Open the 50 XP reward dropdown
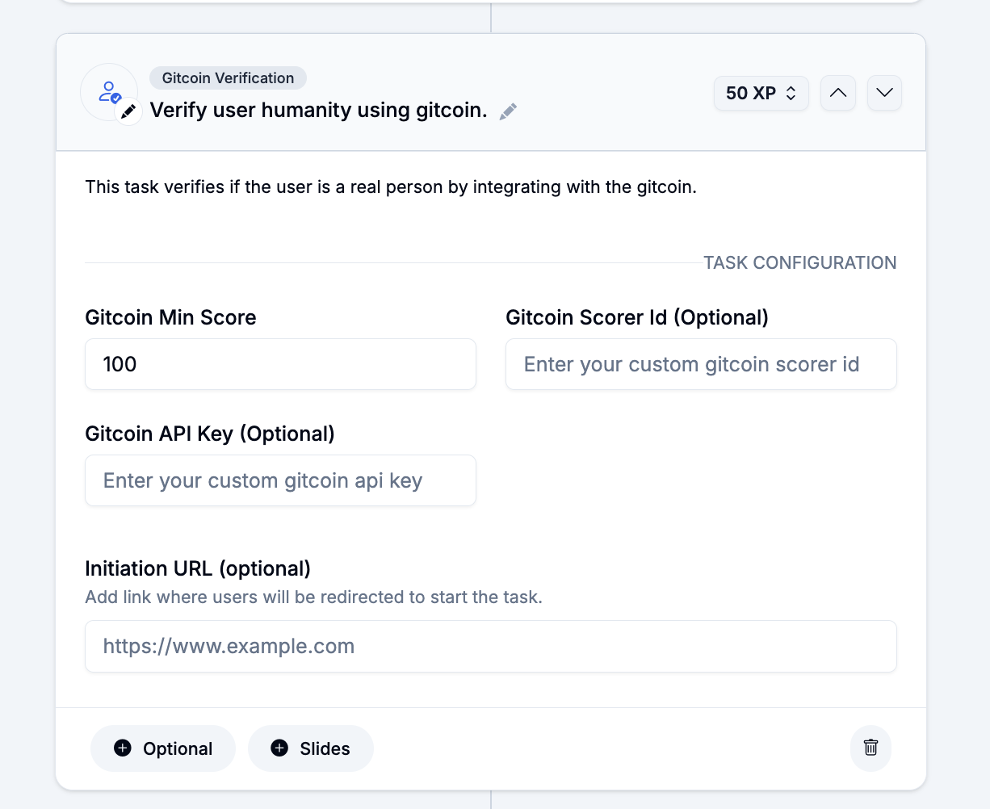Viewport: 990px width, 809px height. 761,93
